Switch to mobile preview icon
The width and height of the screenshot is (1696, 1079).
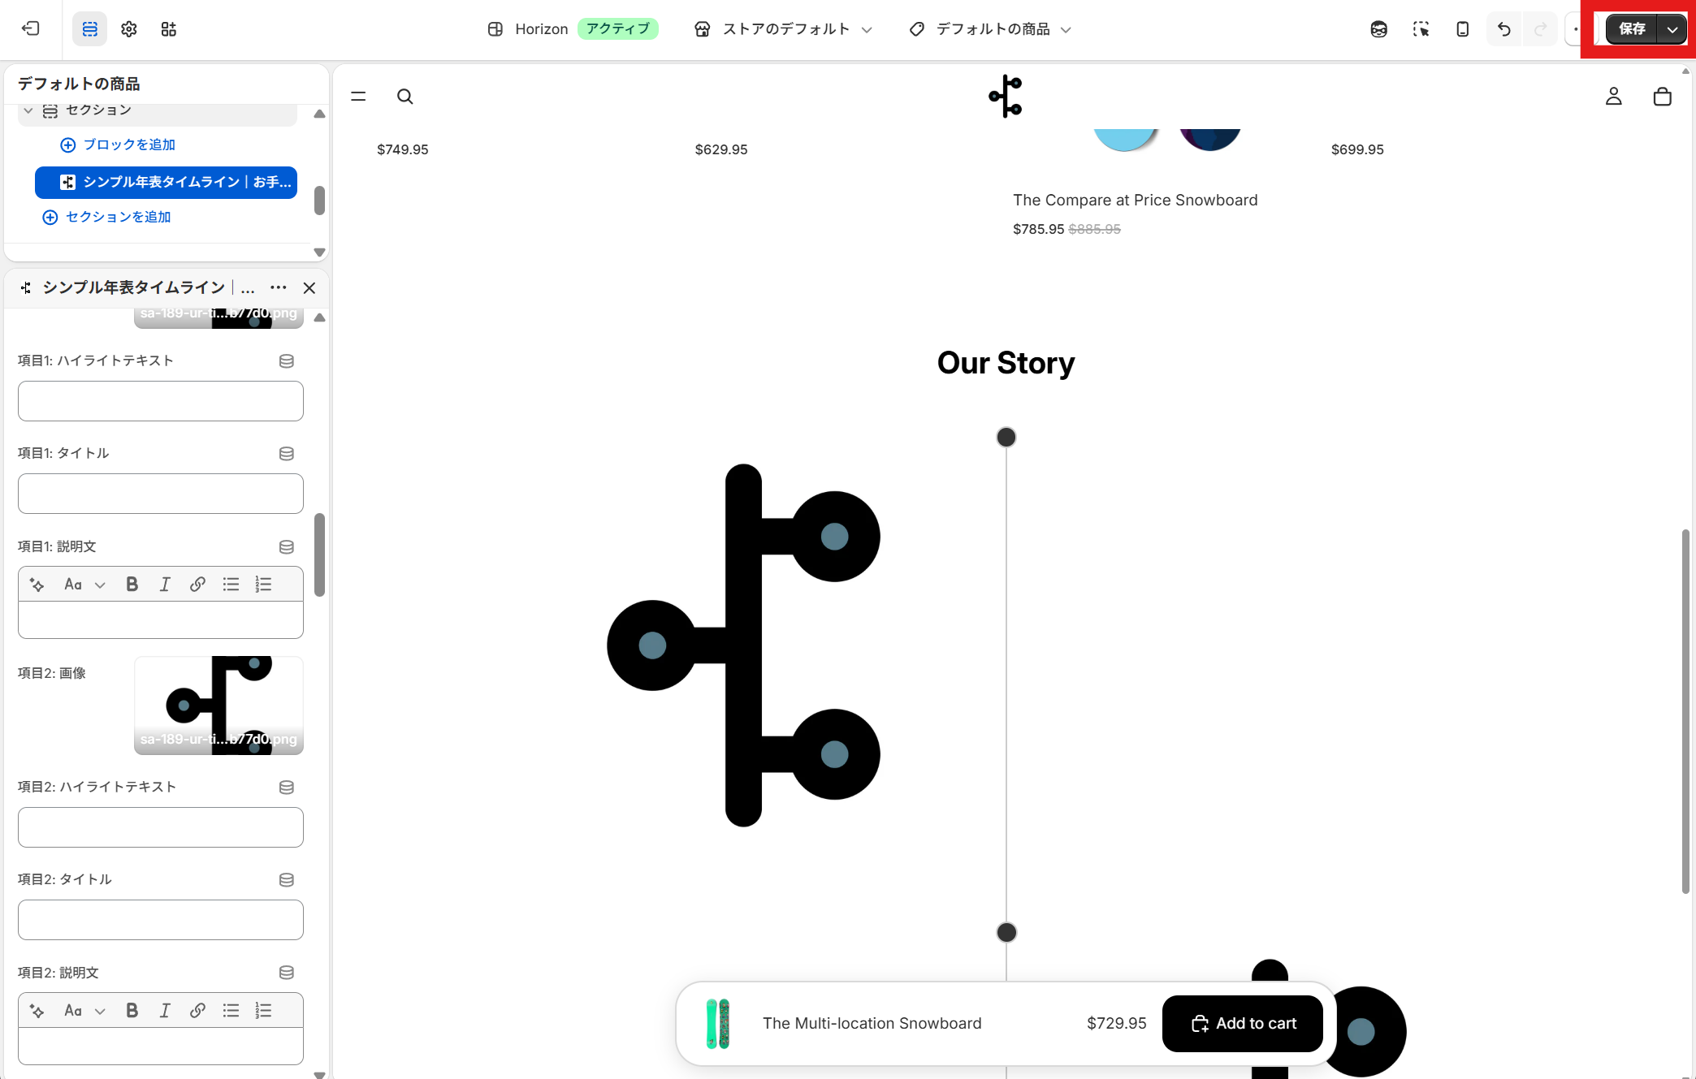click(x=1462, y=29)
